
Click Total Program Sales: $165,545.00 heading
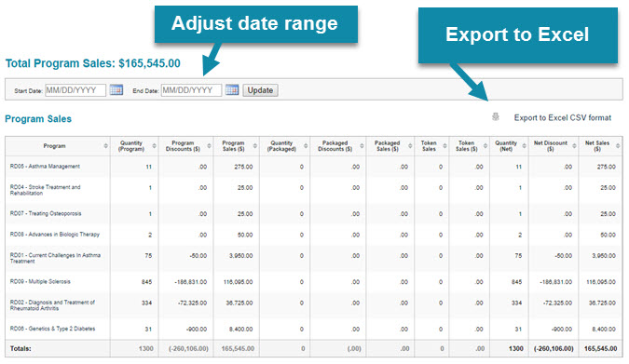92,63
